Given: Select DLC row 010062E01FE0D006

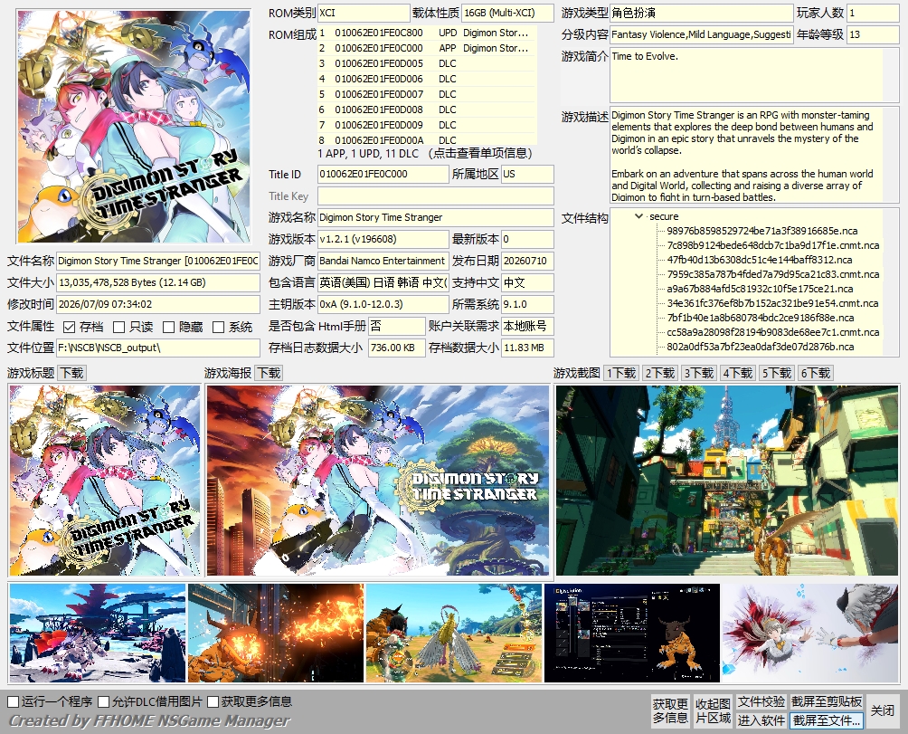Looking at the screenshot, I should (428, 79).
